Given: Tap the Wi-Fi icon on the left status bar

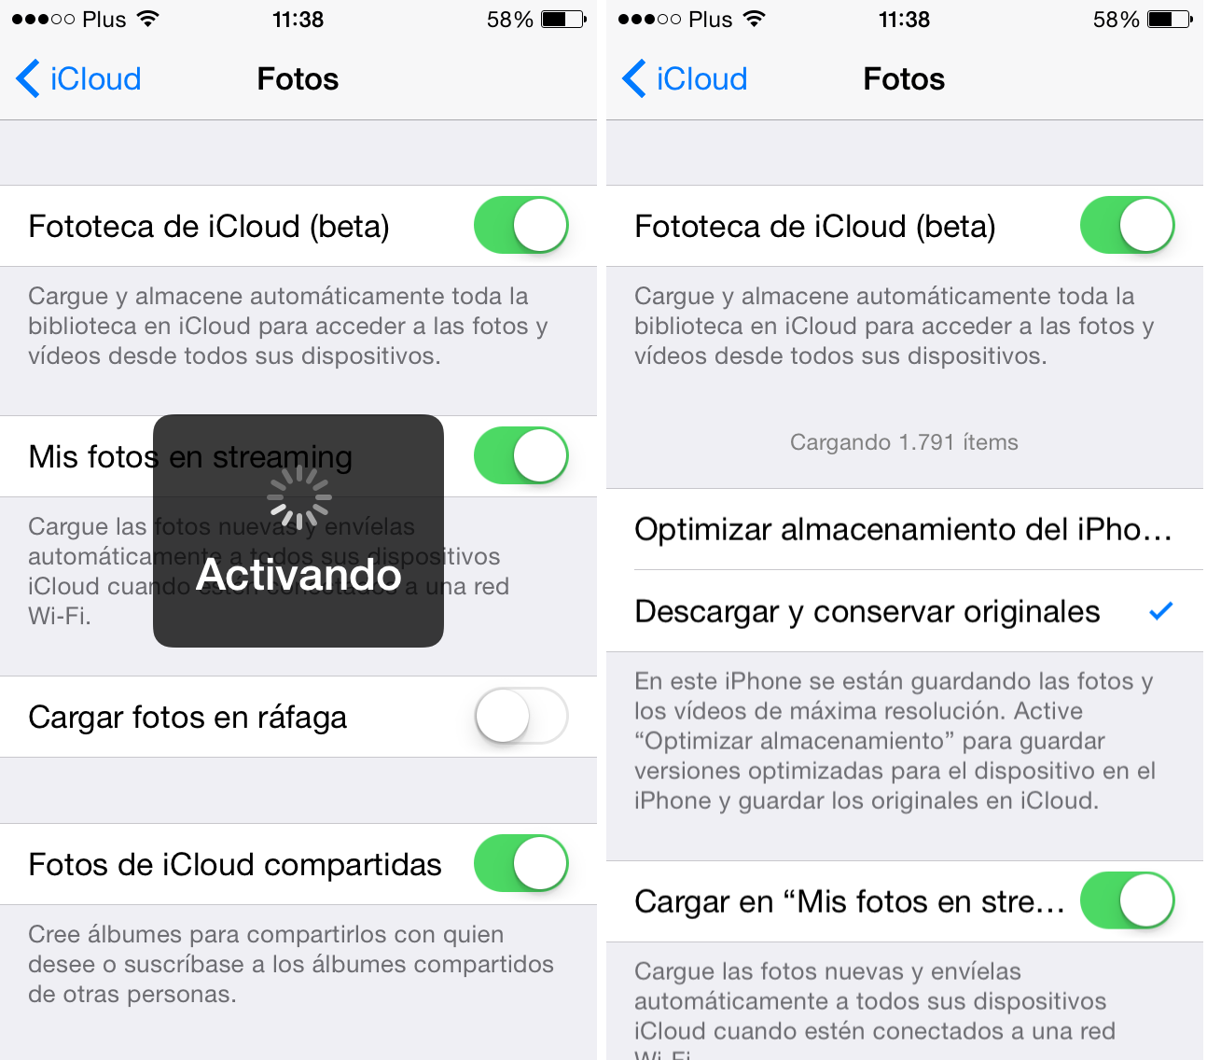Looking at the screenshot, I should 148,19.
